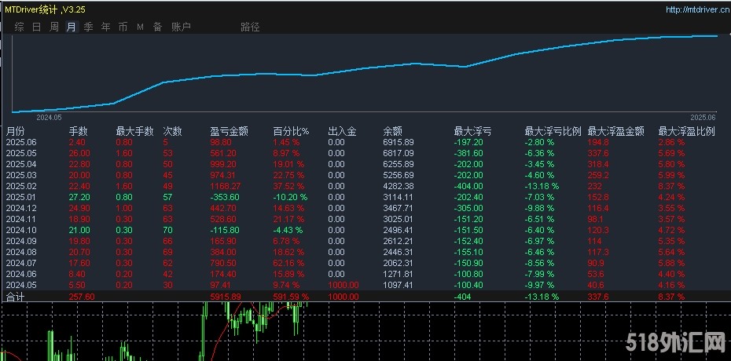Screen dimensions: 731x361
Task: Click the 盈亏金额 column header
Action: point(230,132)
